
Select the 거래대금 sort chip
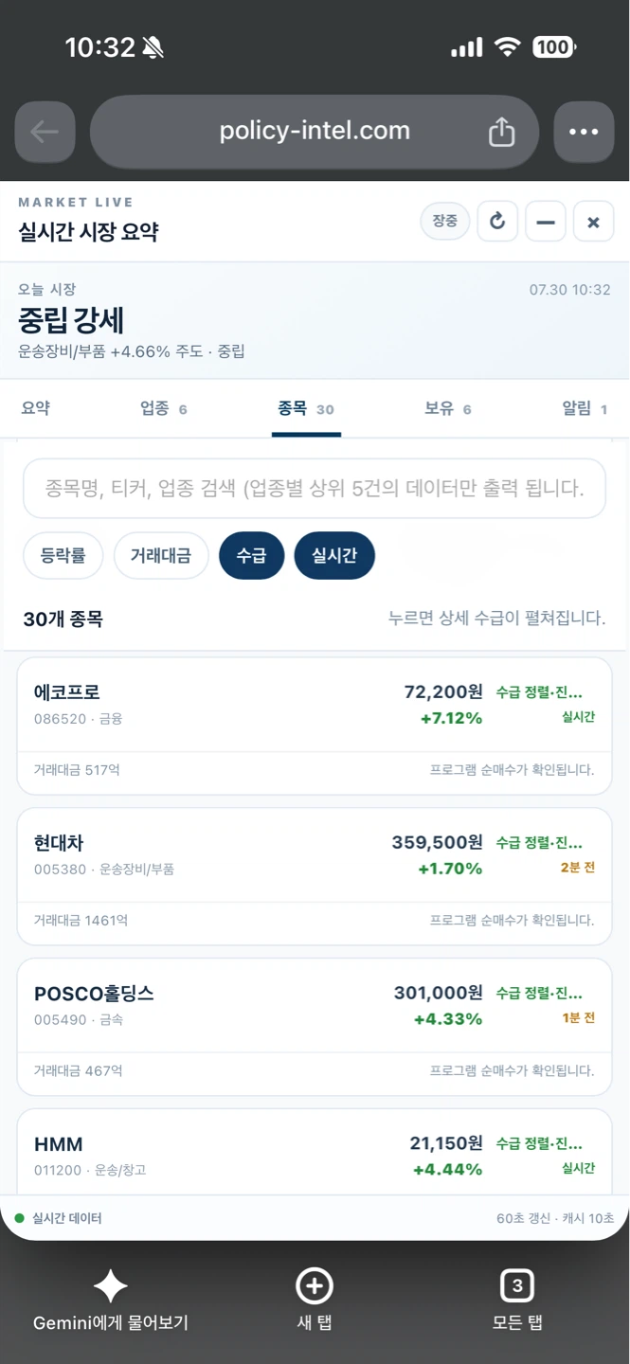click(161, 556)
